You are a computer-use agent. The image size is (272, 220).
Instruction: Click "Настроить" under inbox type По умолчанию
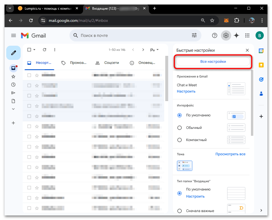[x=195, y=196]
